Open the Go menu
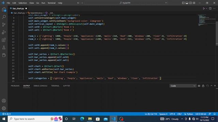 coord(38,3)
